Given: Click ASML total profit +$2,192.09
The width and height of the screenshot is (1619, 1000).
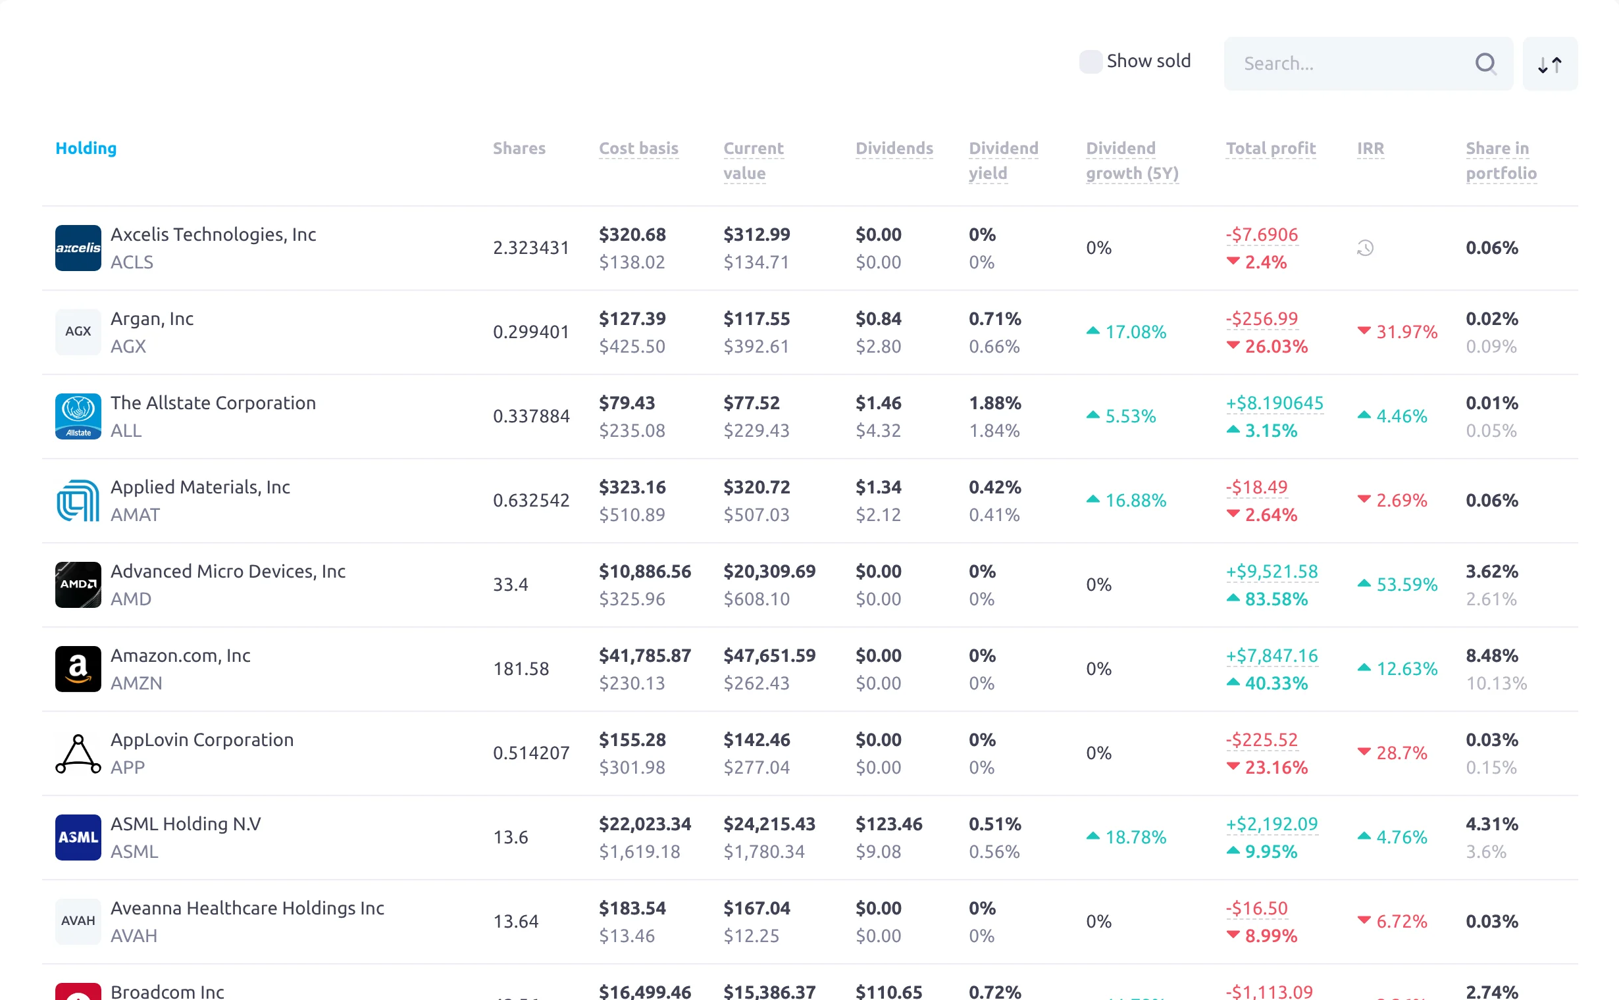Looking at the screenshot, I should (1272, 824).
